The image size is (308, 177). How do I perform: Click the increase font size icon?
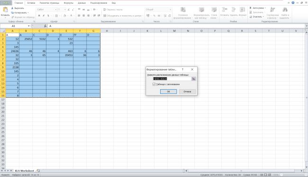[69, 9]
